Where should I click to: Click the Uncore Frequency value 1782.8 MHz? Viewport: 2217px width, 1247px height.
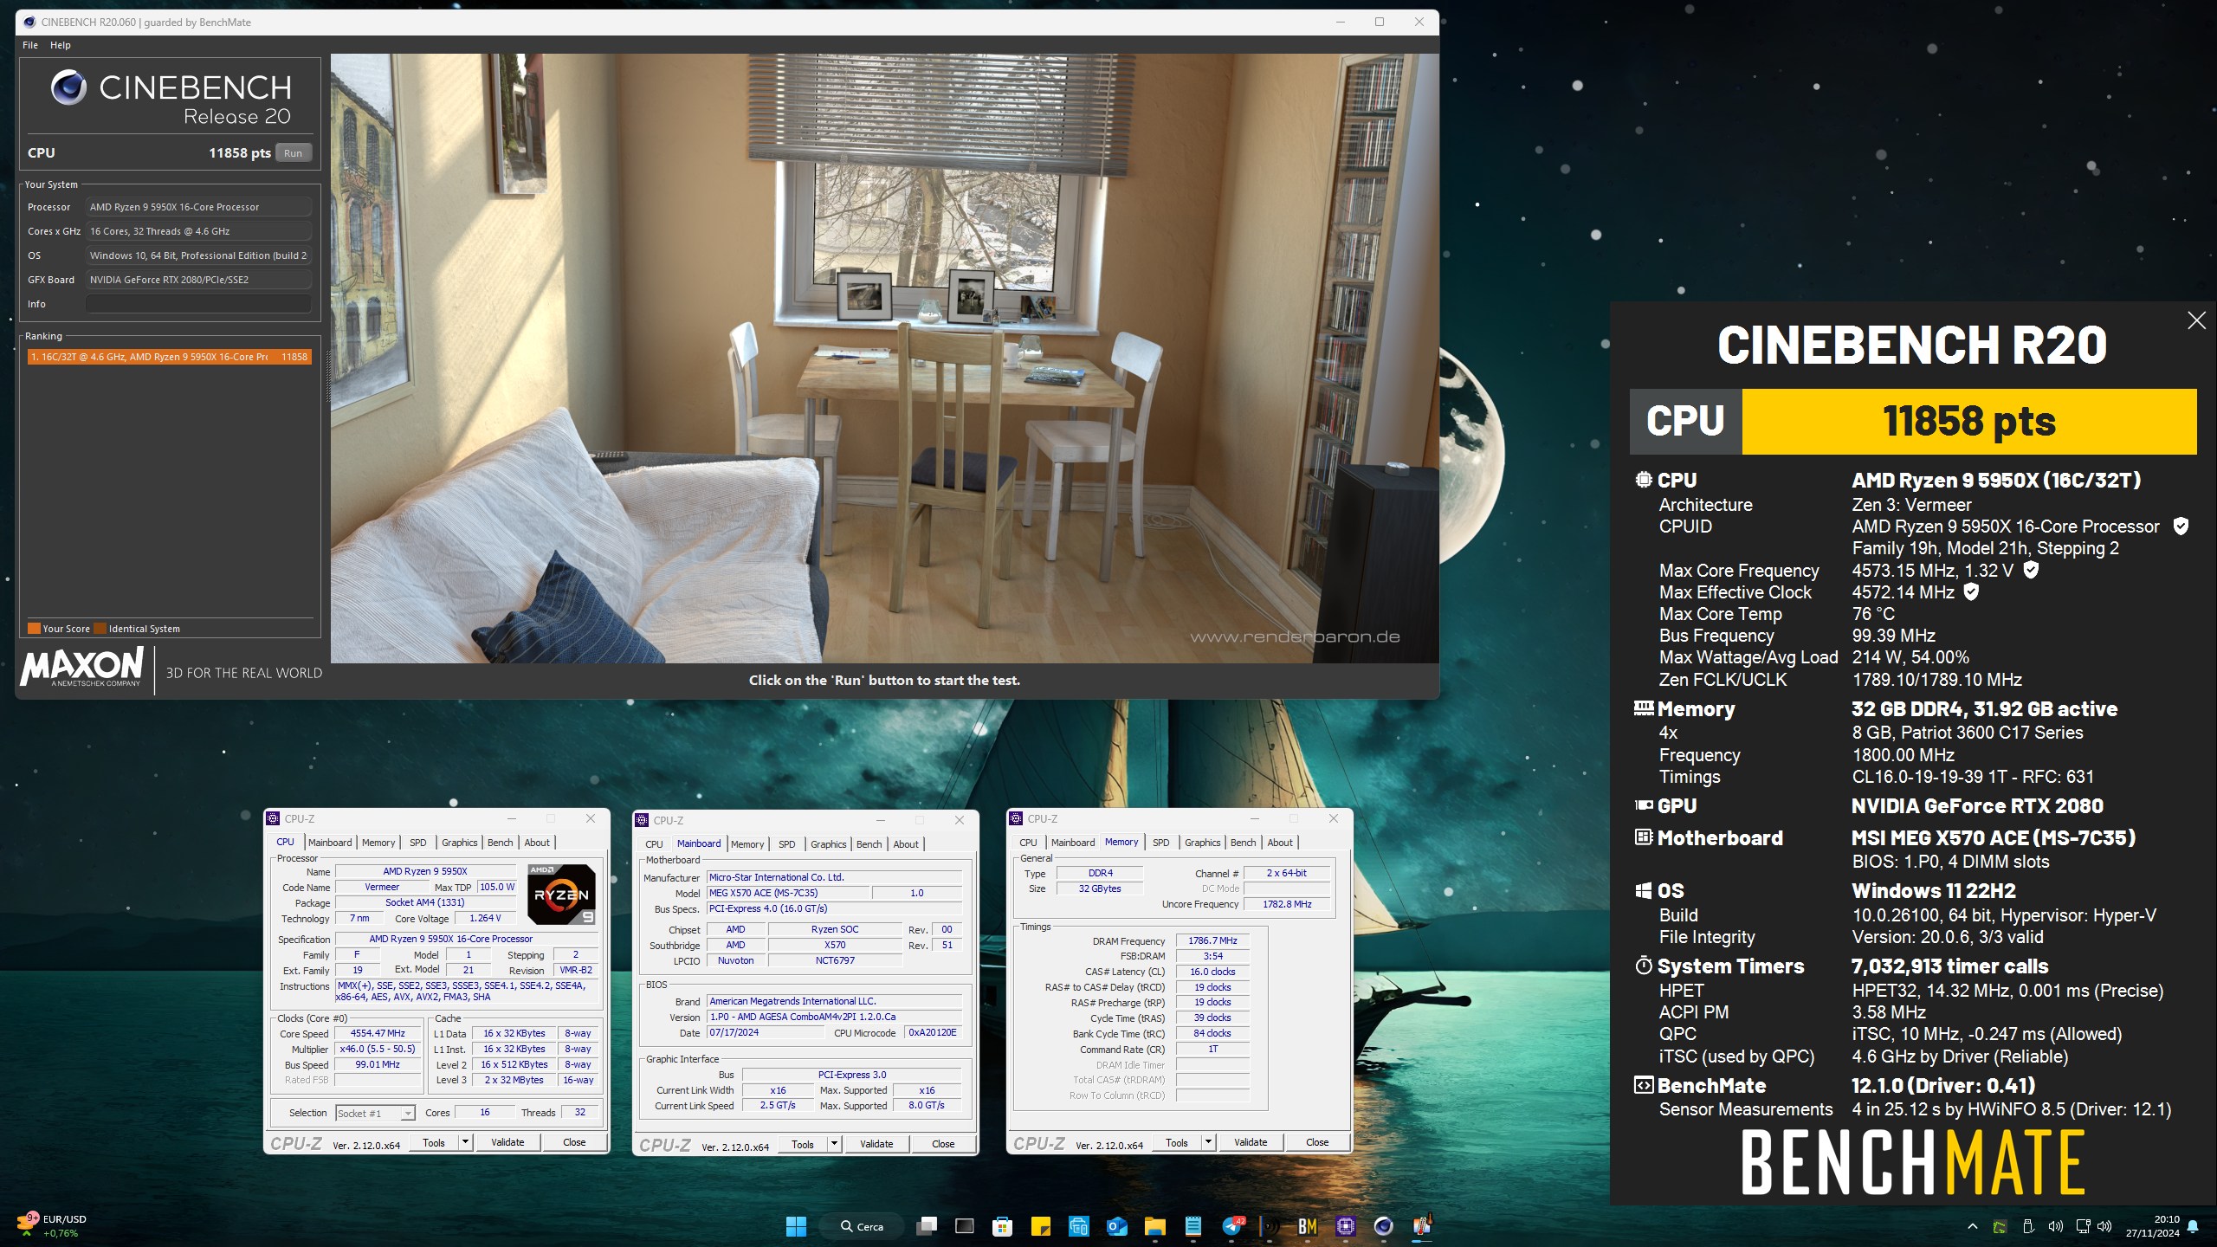point(1287,904)
